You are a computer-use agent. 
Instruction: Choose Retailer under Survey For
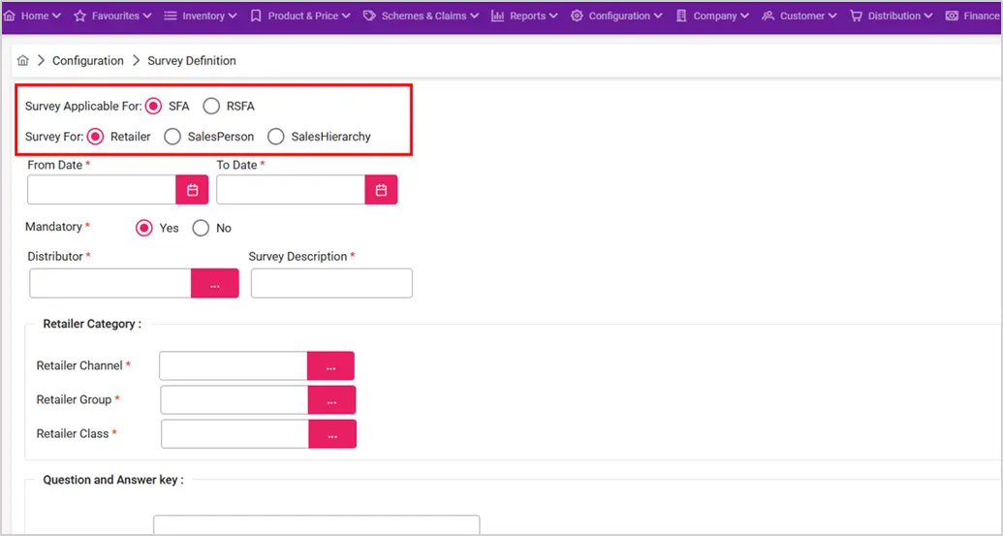click(95, 137)
